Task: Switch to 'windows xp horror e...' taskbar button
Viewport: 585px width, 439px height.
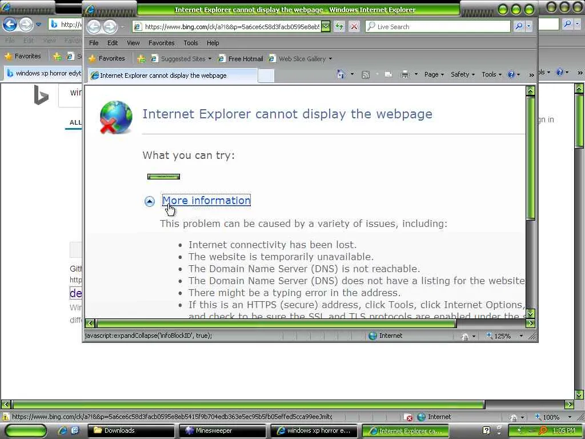Action: 314,430
